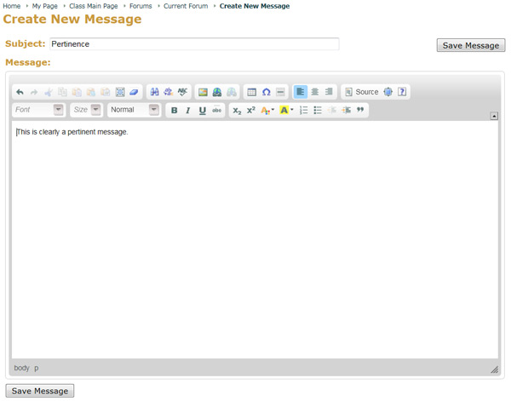Collapse the editor toolbar
The width and height of the screenshot is (511, 401).
point(494,116)
